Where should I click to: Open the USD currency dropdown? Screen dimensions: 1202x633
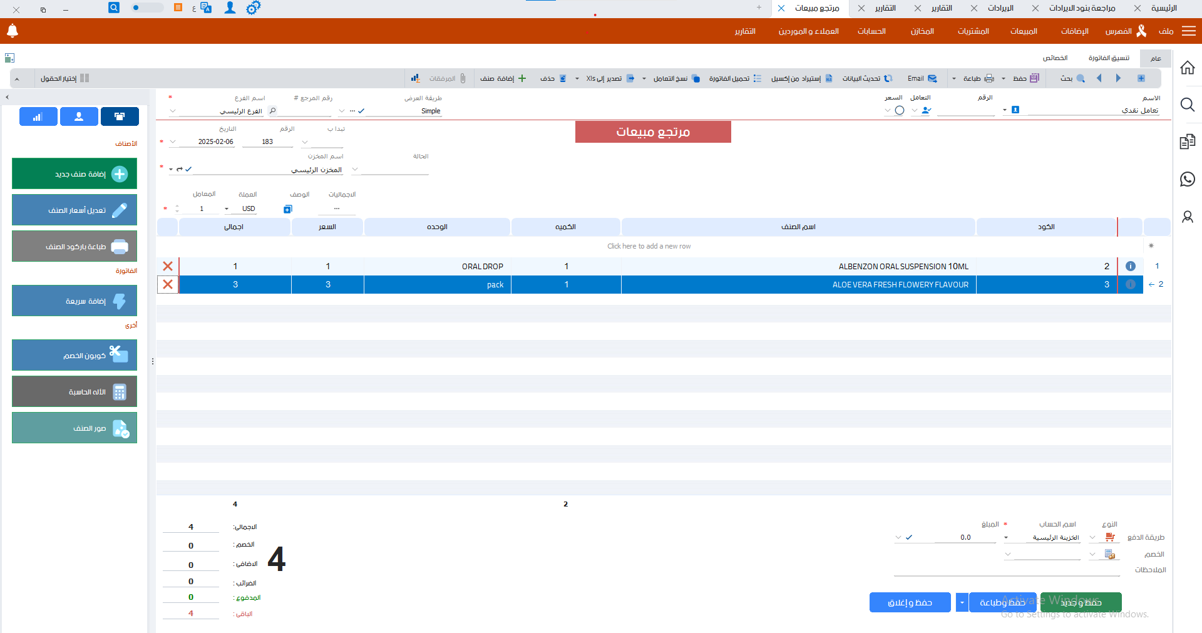tap(227, 209)
